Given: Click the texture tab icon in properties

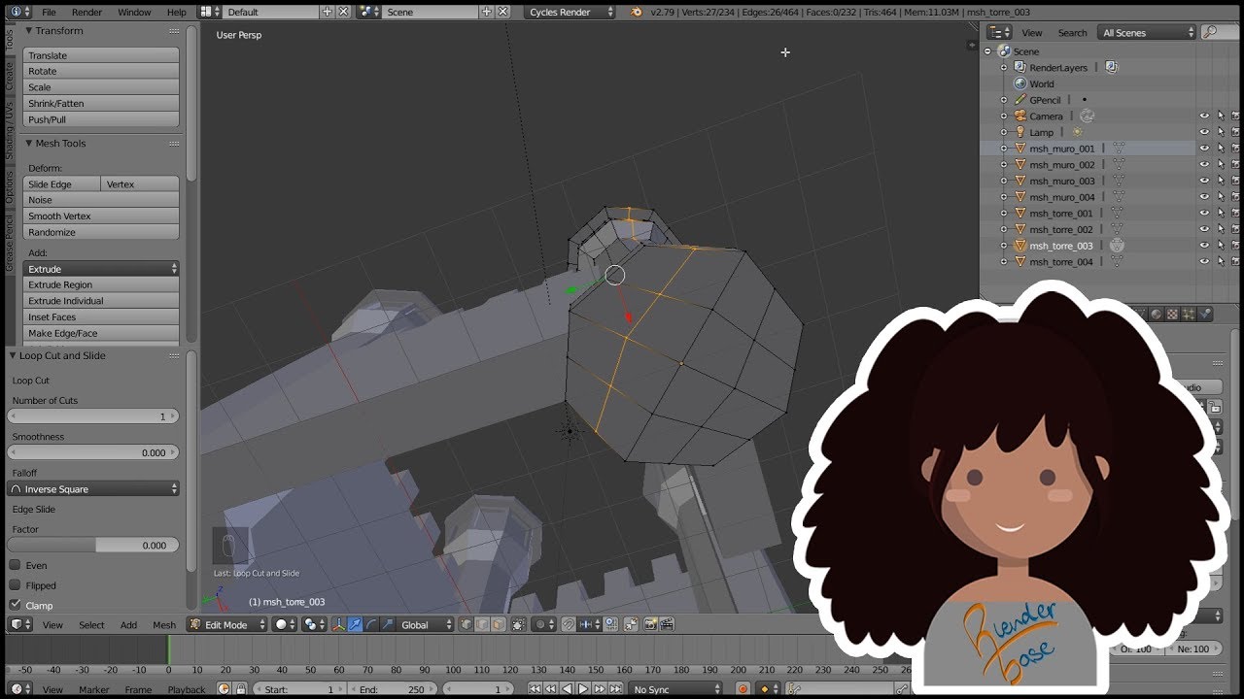Looking at the screenshot, I should (x=1172, y=315).
